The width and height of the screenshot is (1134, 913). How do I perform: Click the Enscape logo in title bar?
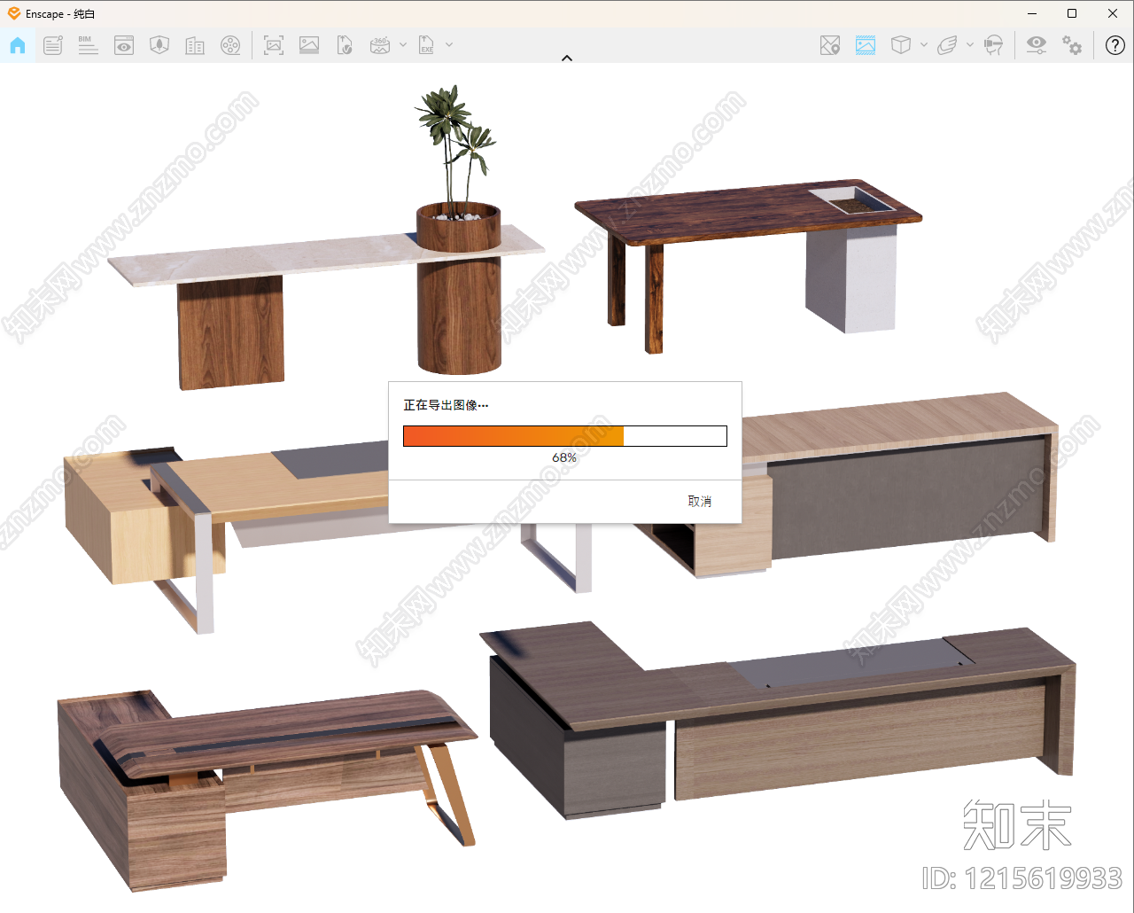click(x=13, y=13)
